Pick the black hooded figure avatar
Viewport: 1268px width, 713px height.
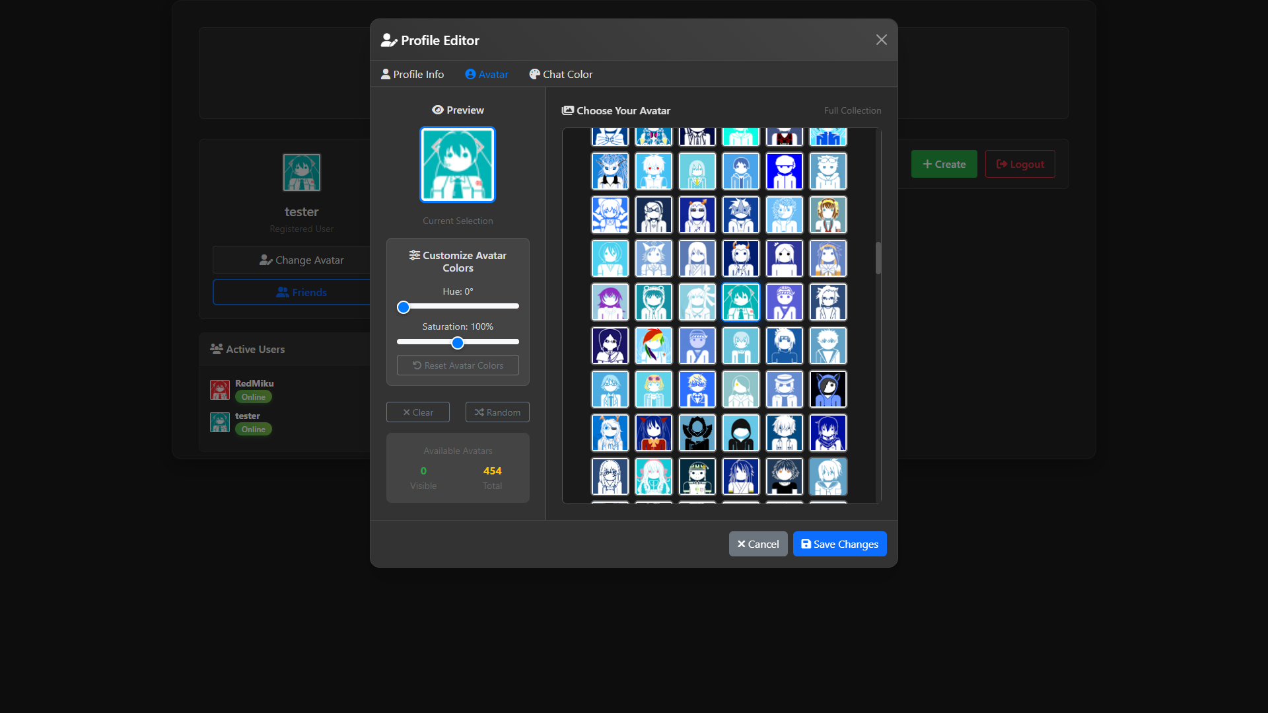(x=740, y=433)
